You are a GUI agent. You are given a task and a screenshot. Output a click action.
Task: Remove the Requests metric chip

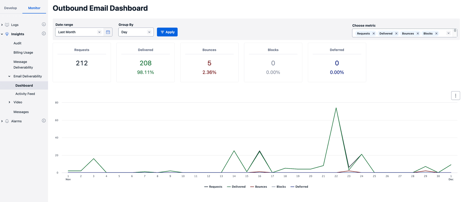374,34
